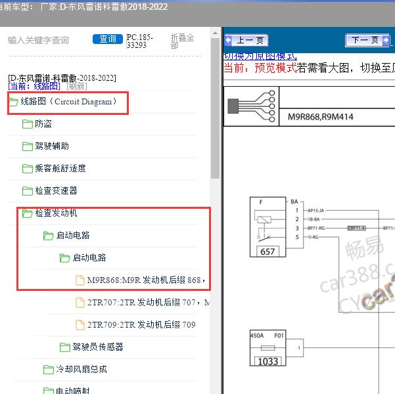Open 2TR709:2TR 发动机后缀 709 diagram
395x394 pixels.
(x=141, y=324)
